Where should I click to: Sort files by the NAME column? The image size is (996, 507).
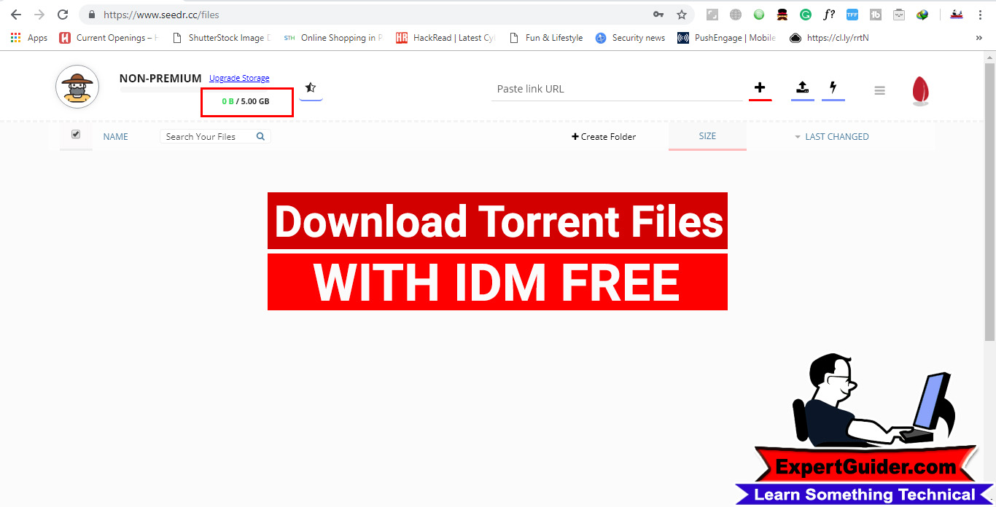coord(115,137)
